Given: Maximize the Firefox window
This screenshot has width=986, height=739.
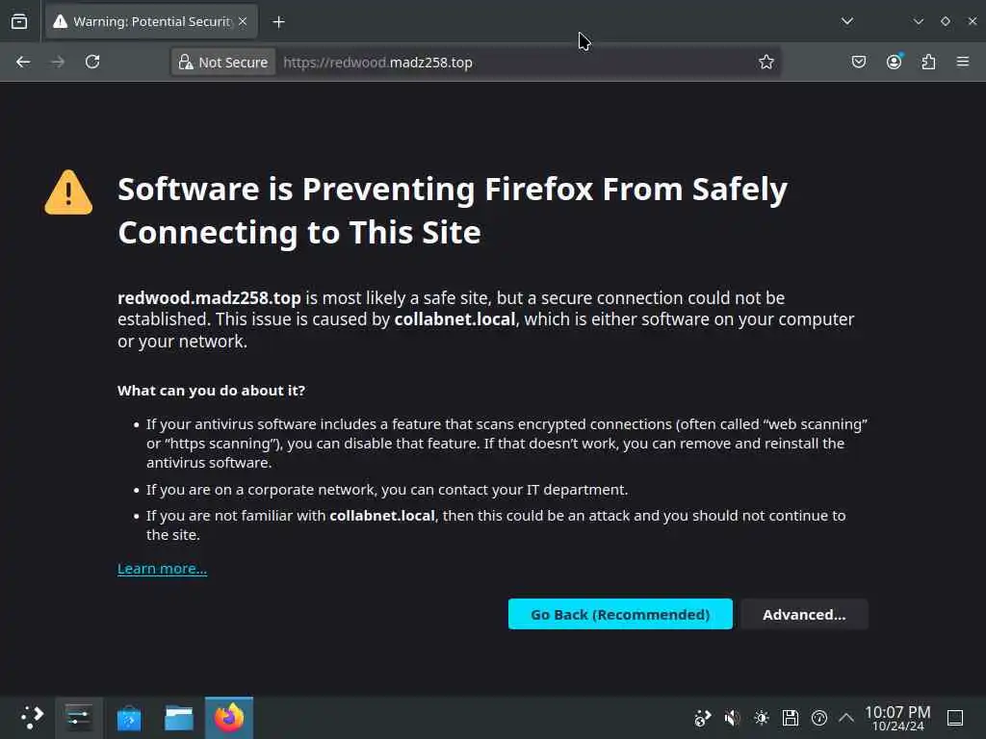Looking at the screenshot, I should tap(946, 21).
